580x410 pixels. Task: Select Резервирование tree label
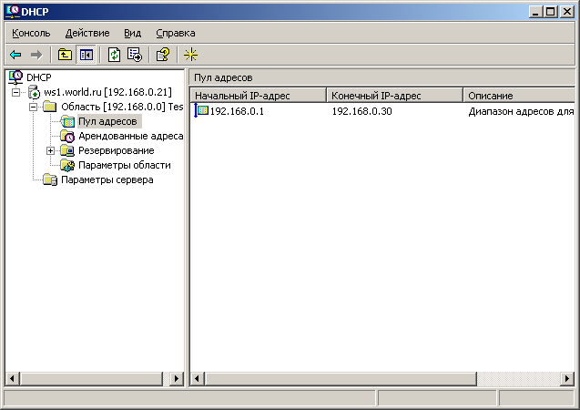click(x=117, y=150)
